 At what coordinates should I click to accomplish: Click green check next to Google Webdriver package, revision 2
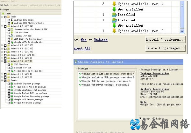tap(80, 85)
